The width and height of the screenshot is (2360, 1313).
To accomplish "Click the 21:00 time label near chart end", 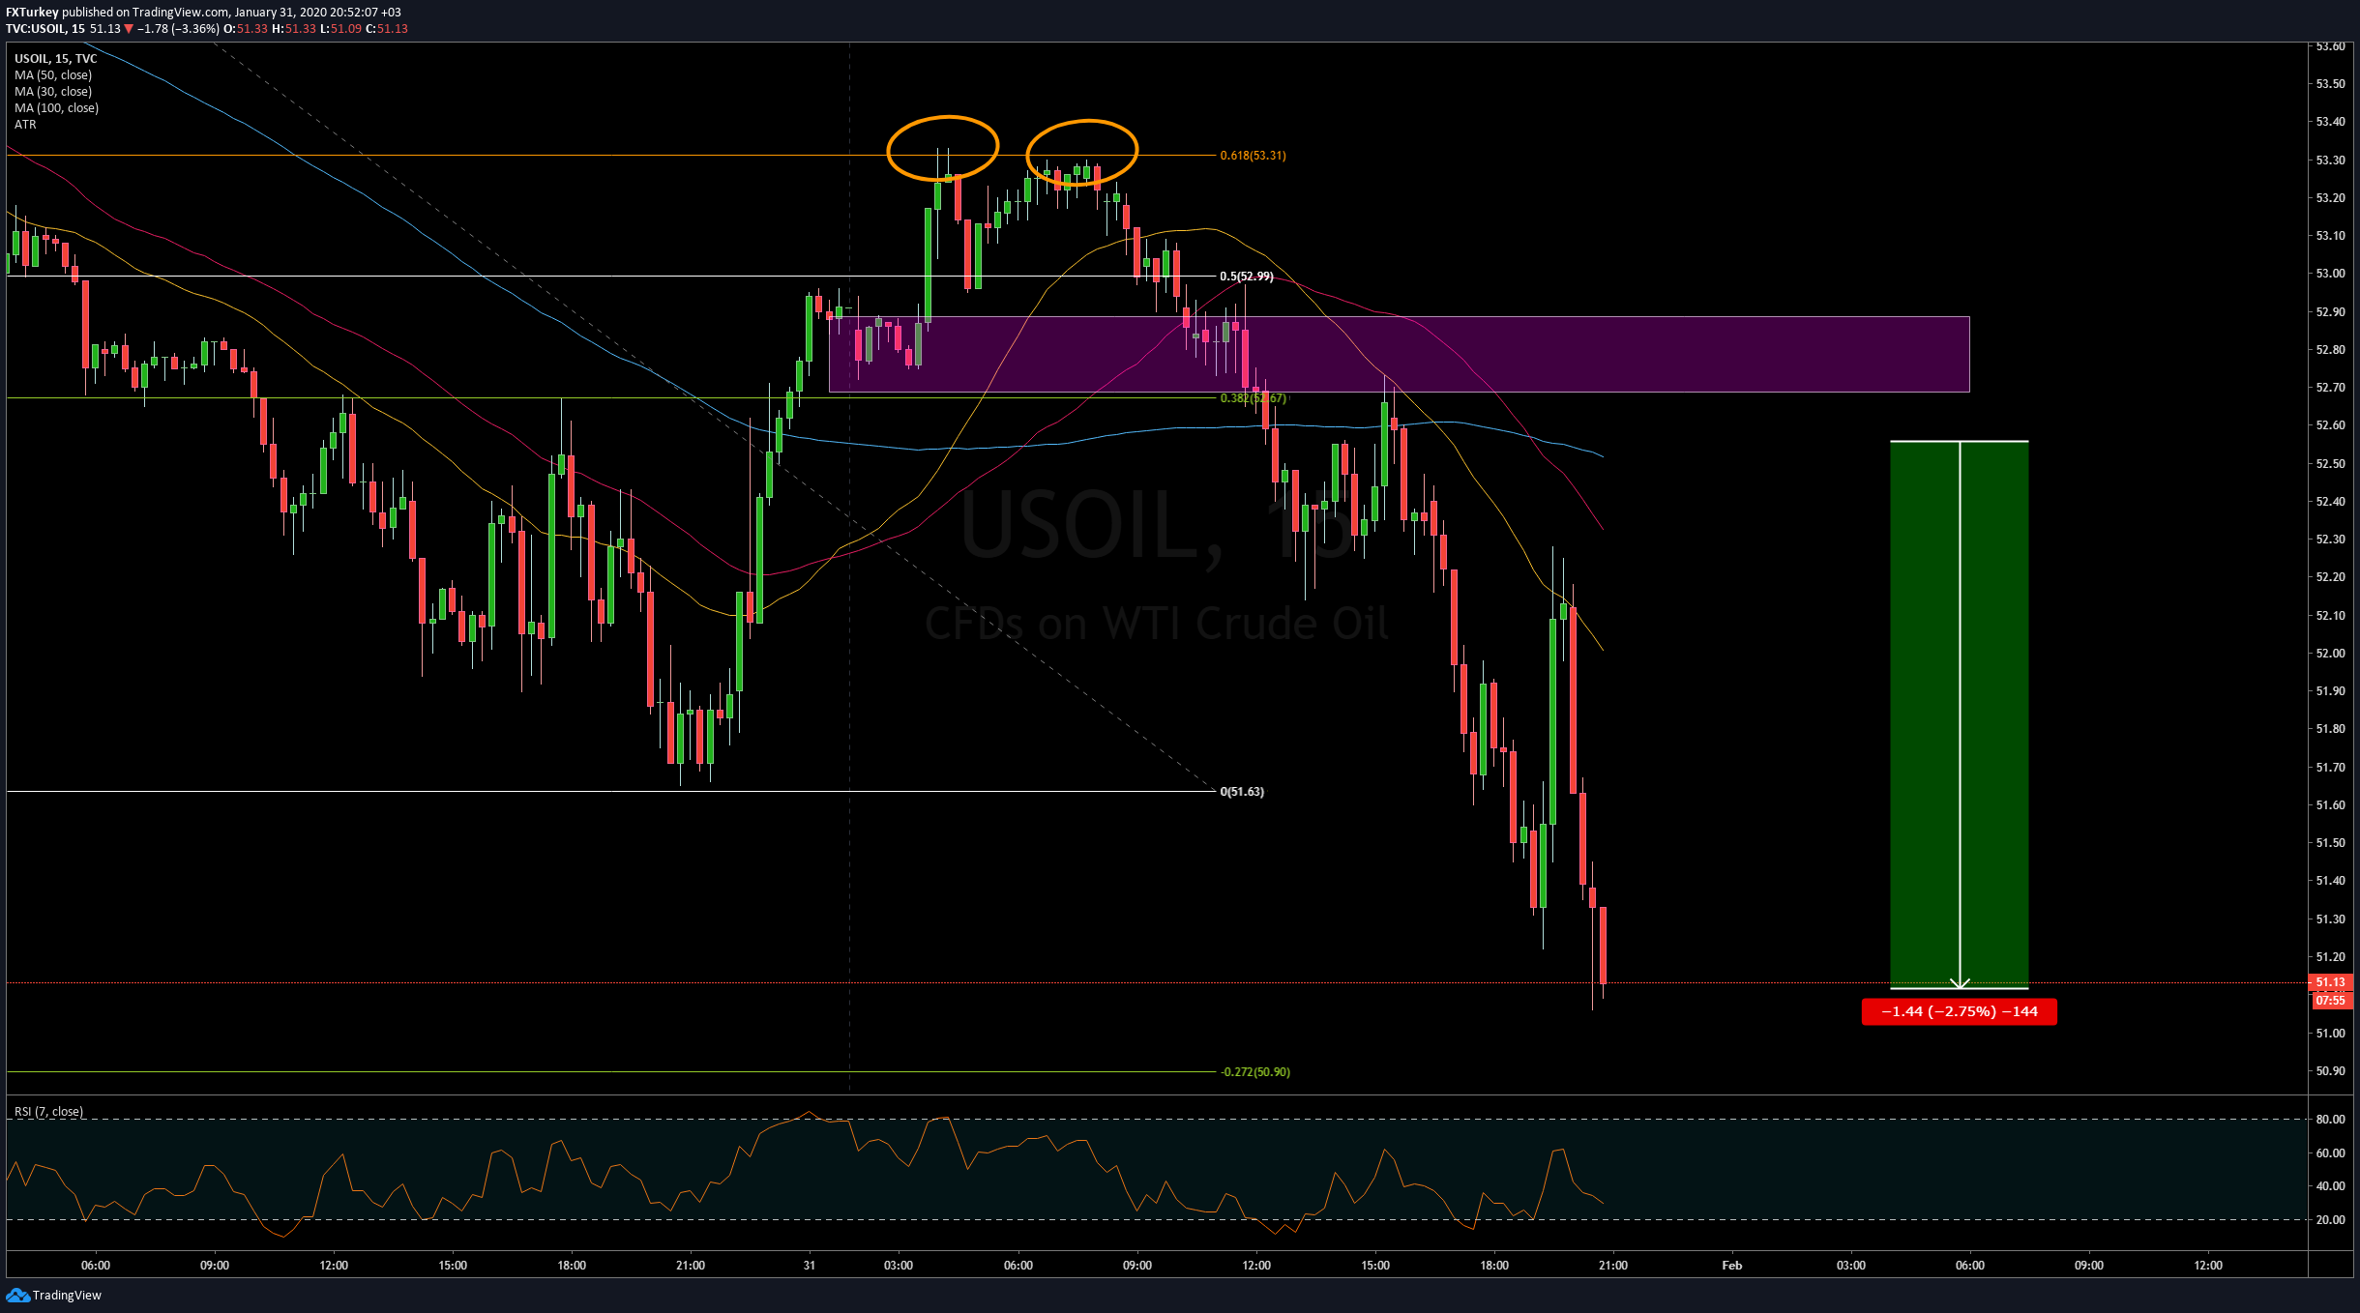I will click(x=1613, y=1266).
